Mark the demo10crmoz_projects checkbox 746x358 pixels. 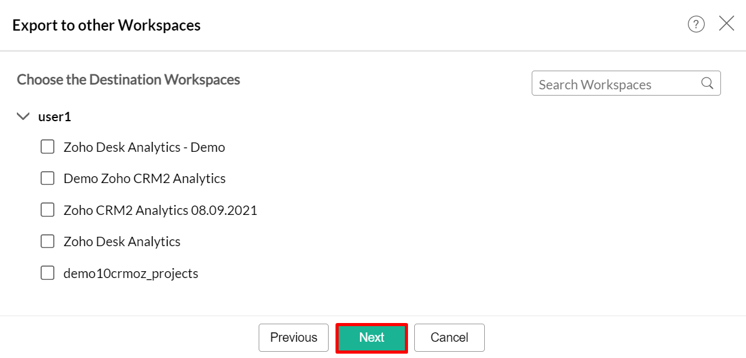coord(47,273)
